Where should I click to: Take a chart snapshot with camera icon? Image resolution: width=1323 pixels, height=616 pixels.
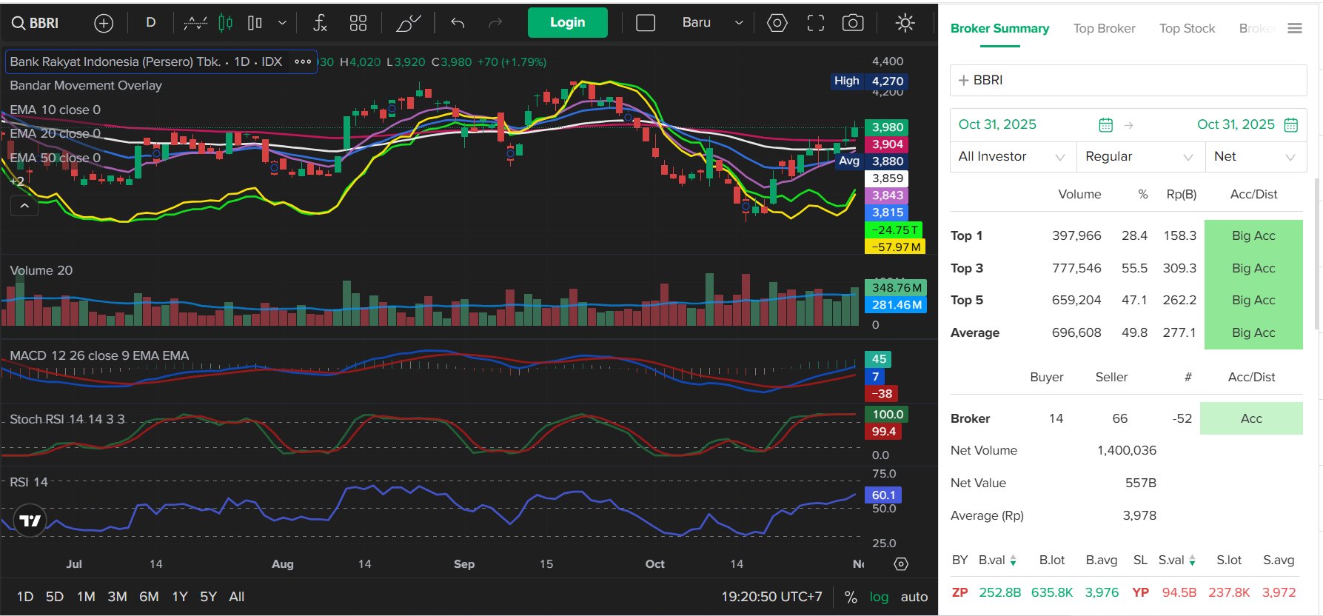pyautogui.click(x=853, y=24)
